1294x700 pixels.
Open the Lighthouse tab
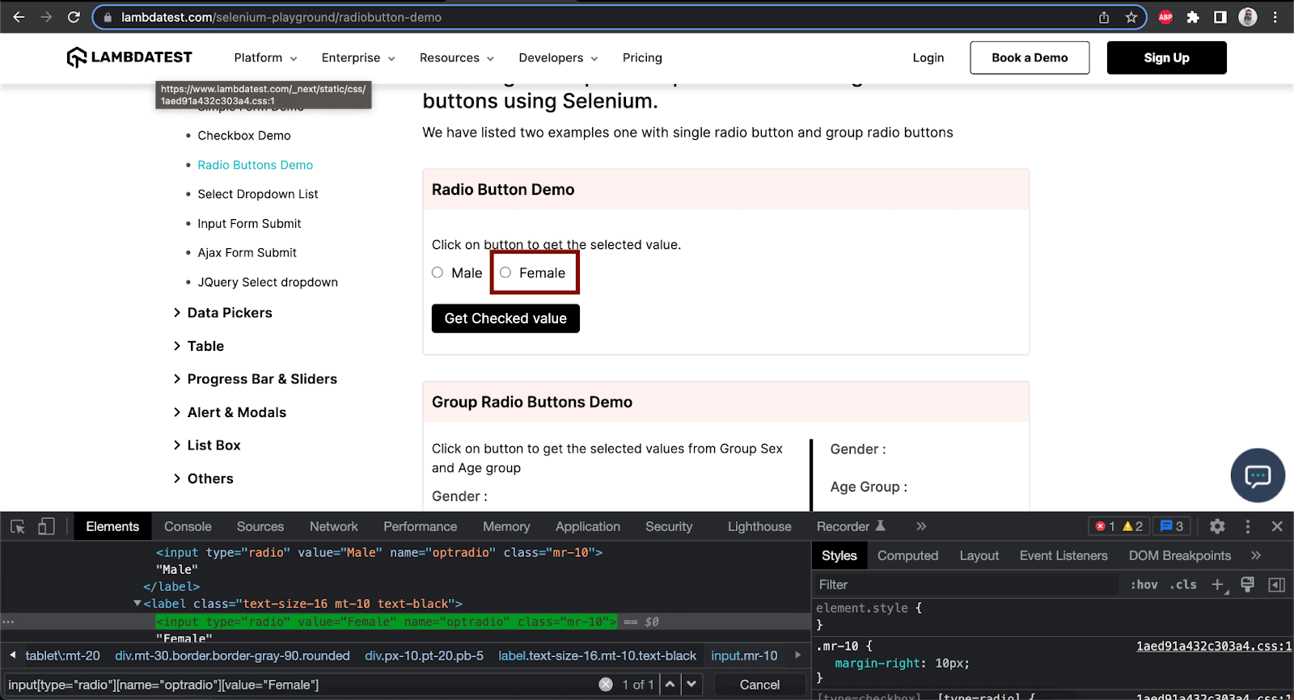759,526
